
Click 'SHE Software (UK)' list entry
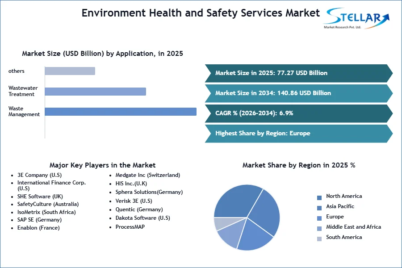pos(40,197)
